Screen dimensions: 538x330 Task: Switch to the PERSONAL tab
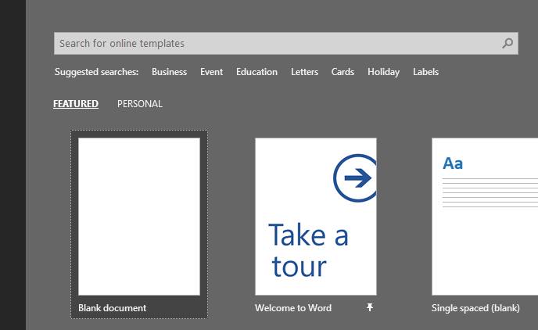click(x=140, y=103)
